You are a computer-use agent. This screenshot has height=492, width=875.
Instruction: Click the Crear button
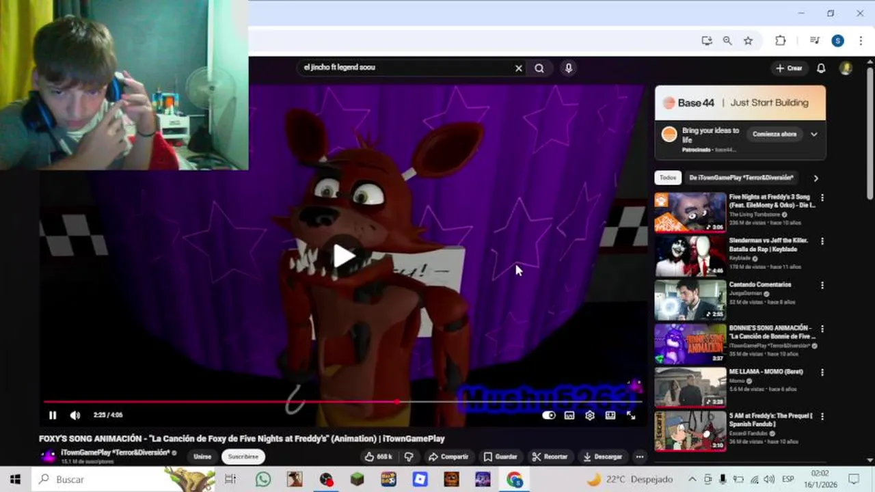[789, 68]
